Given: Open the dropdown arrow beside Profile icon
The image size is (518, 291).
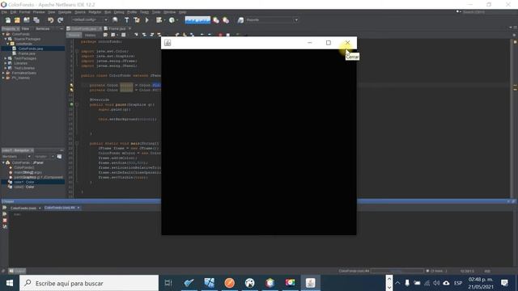Looking at the screenshot, I should [177, 20].
